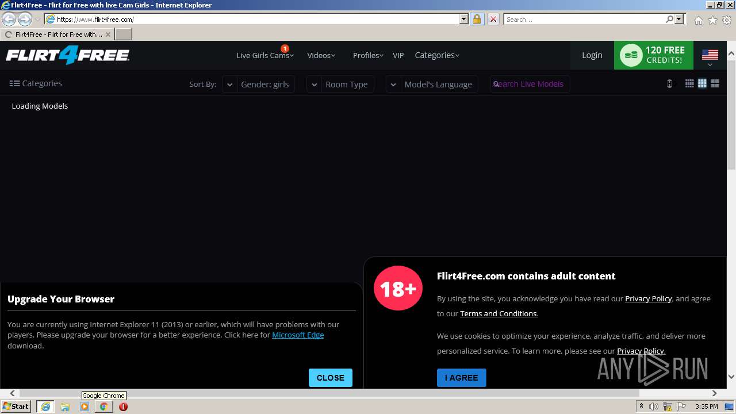This screenshot has width=736, height=414.
Task: Switch to medium grid view
Action: click(702, 83)
